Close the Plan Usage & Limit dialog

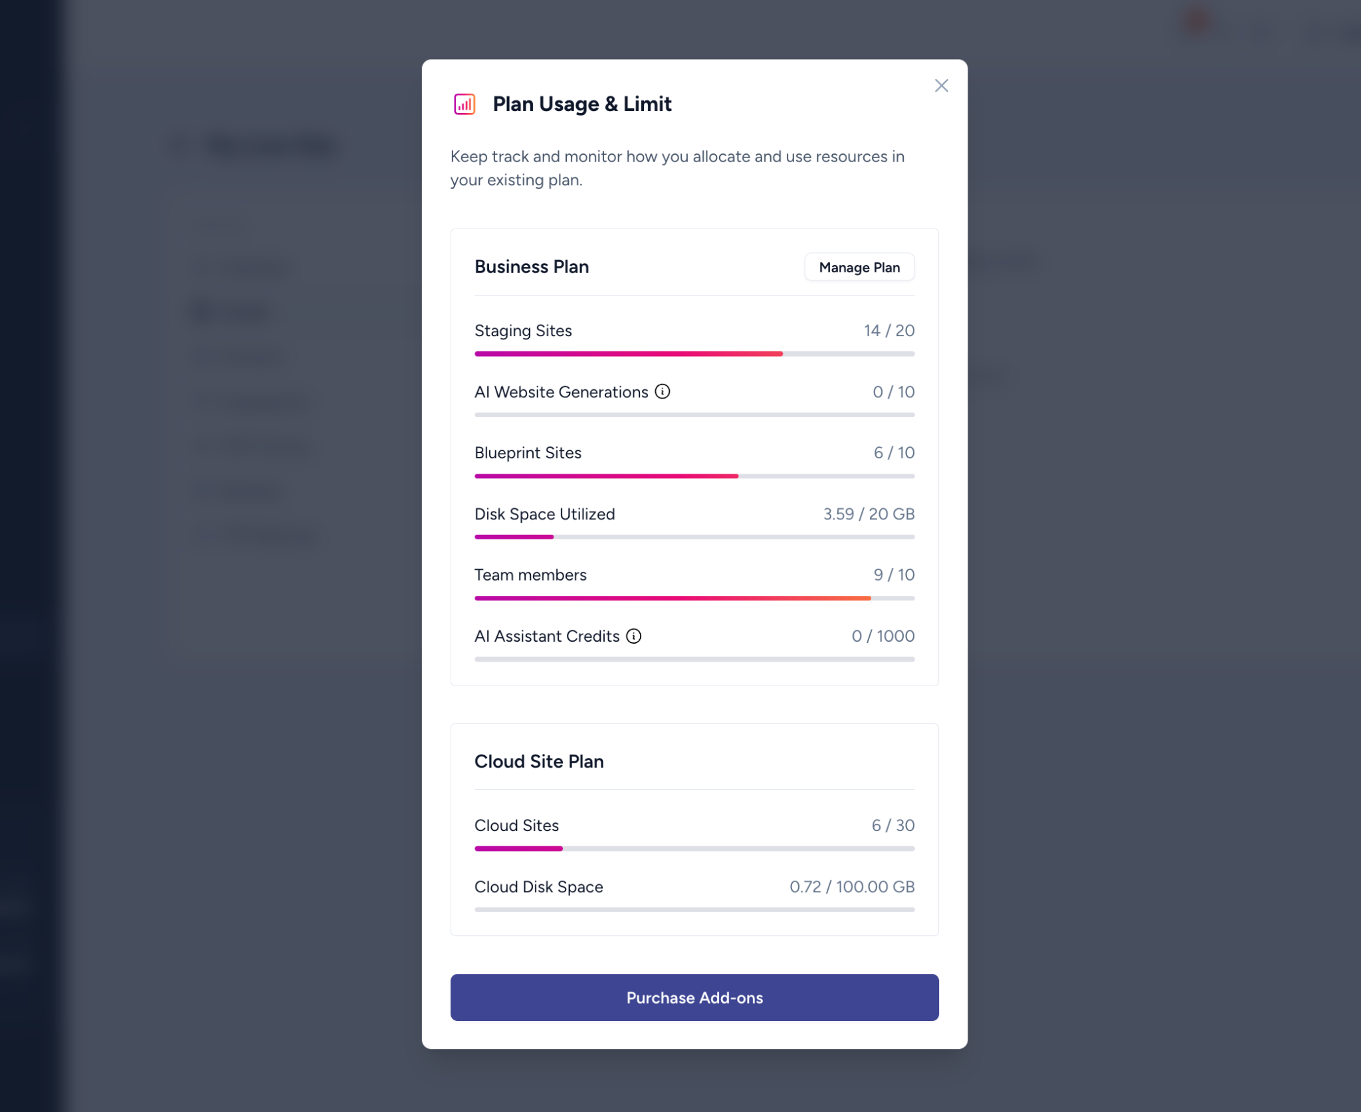pos(941,86)
